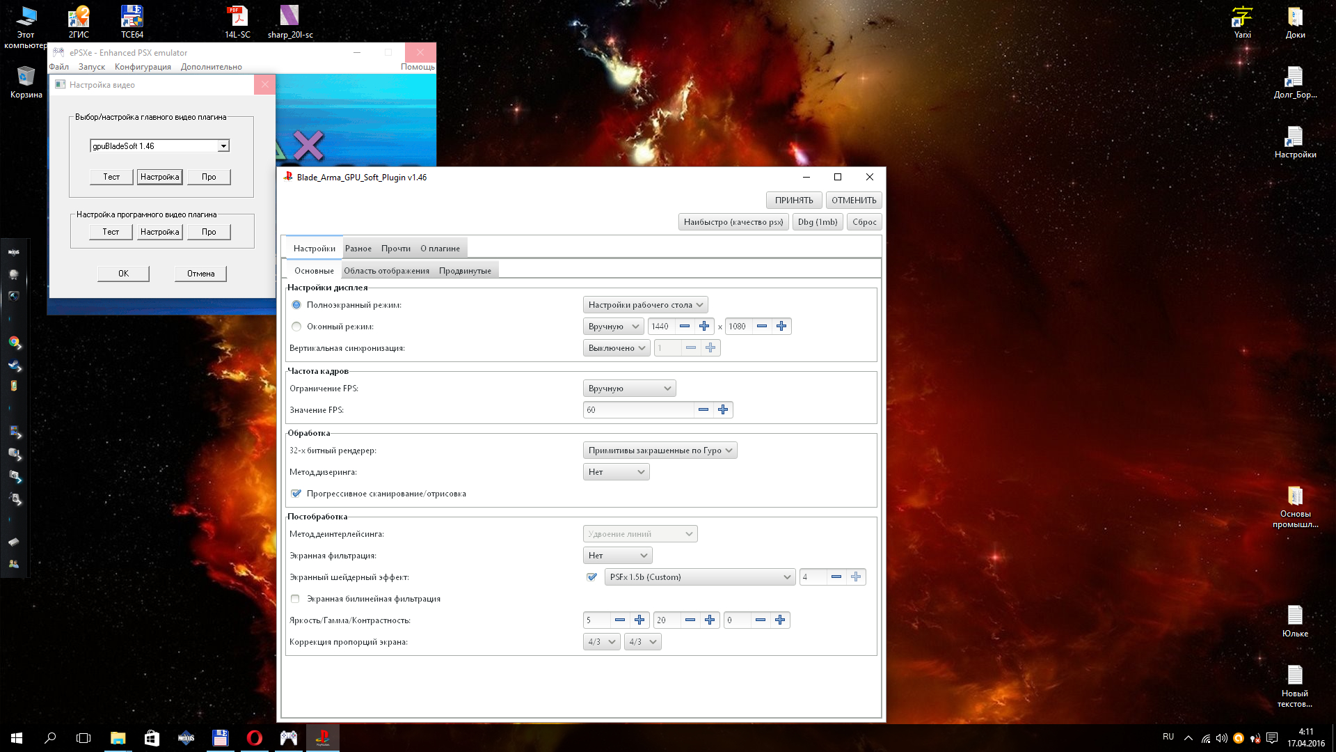Increase the contrast value 0

coord(780,620)
